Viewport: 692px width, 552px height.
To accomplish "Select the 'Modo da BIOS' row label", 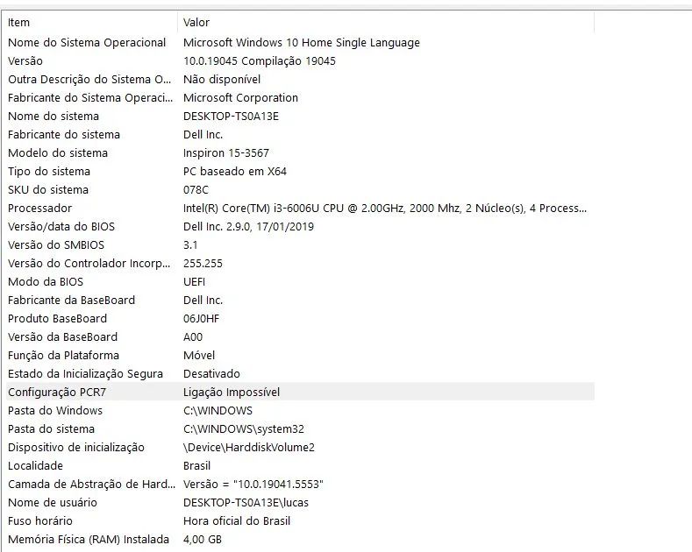I will [46, 282].
